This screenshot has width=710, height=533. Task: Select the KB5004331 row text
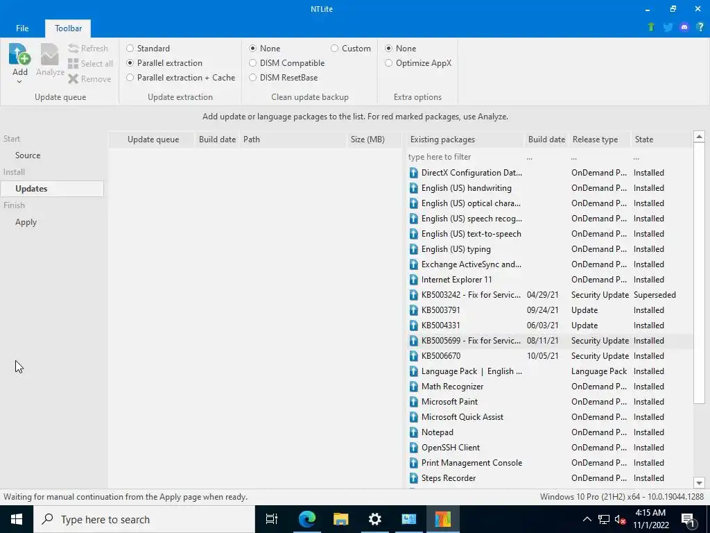pyautogui.click(x=440, y=325)
